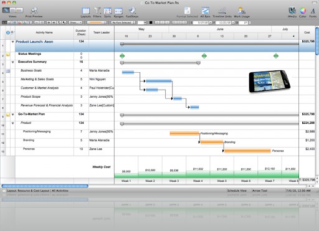The image size is (319, 231).
Task: Collapse the Product Launch: Aeon outline
Action: click(x=12, y=42)
